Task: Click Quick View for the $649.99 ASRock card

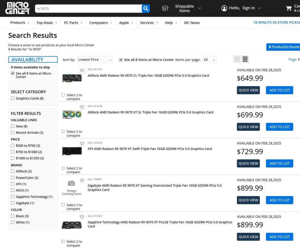Action: pyautogui.click(x=248, y=90)
